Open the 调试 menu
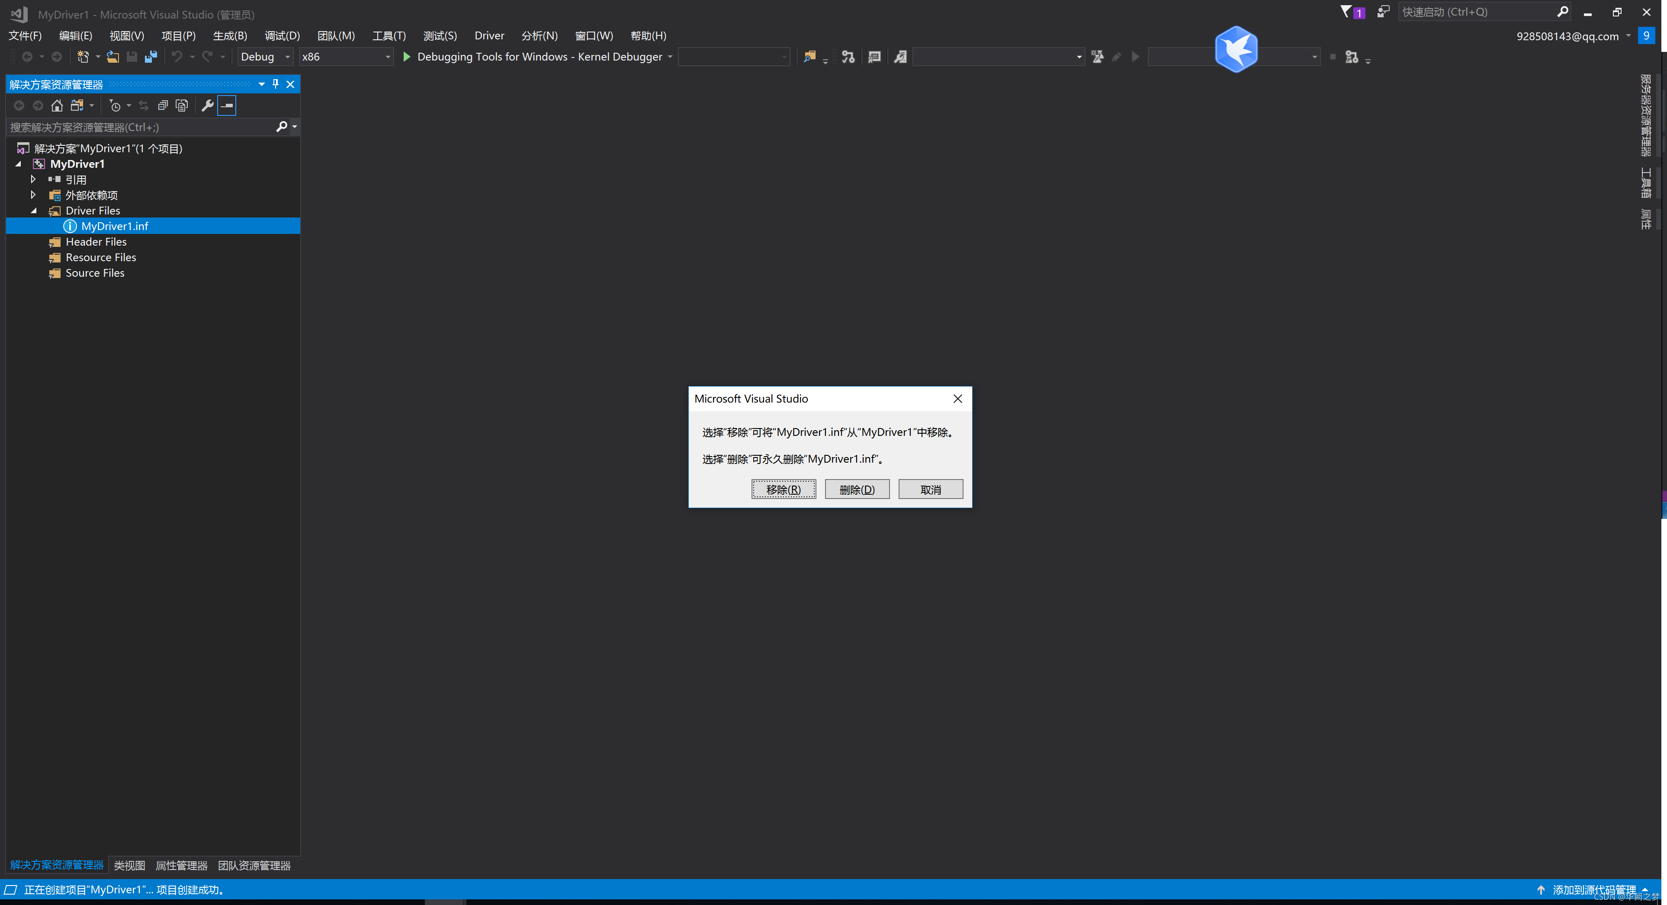Viewport: 1667px width, 905px height. [281, 35]
